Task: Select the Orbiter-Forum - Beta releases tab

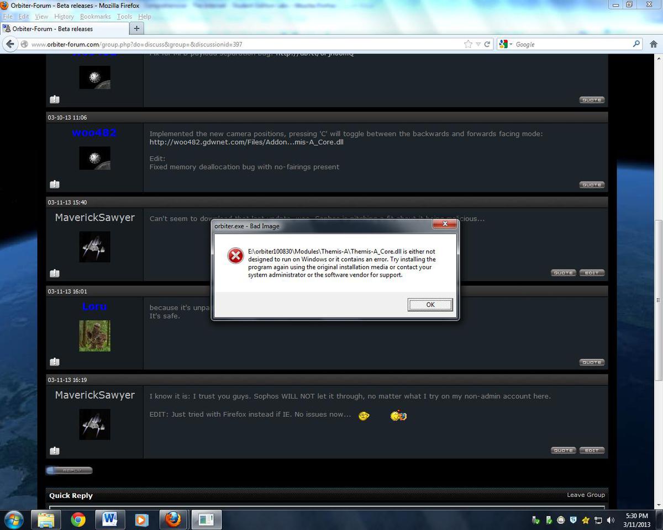Action: [x=65, y=29]
